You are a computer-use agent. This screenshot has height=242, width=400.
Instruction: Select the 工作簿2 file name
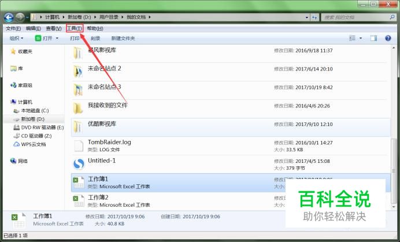click(98, 198)
